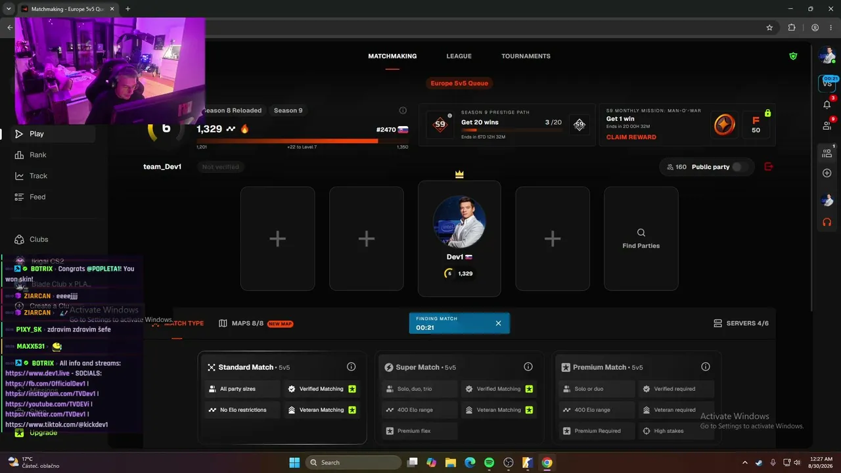
Task: Toggle Verified Matching in Standard Match
Action: [x=322, y=389]
